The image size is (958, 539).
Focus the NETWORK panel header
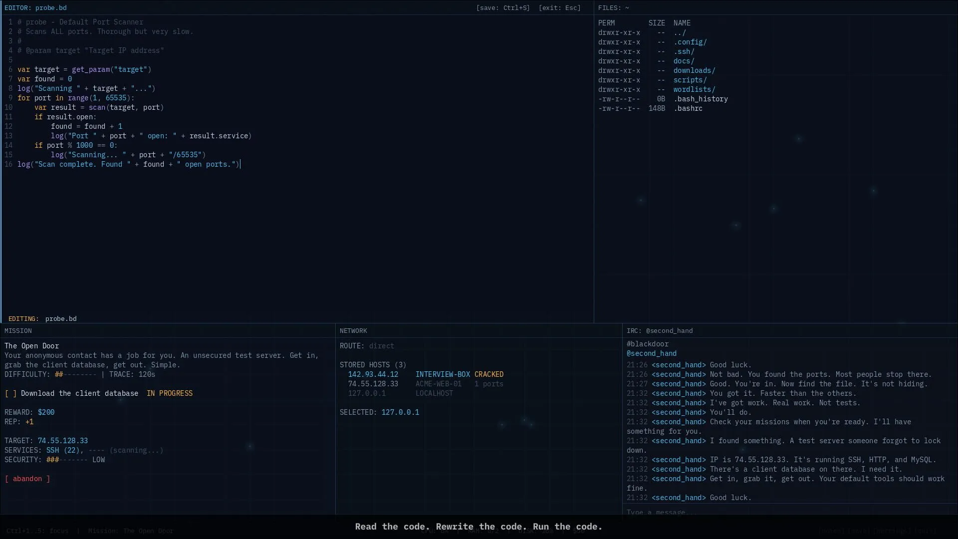click(353, 331)
